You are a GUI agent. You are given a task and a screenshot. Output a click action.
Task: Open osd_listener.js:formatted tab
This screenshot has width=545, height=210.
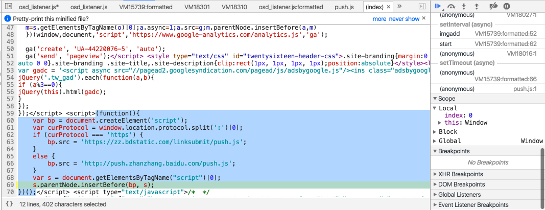click(x=291, y=7)
